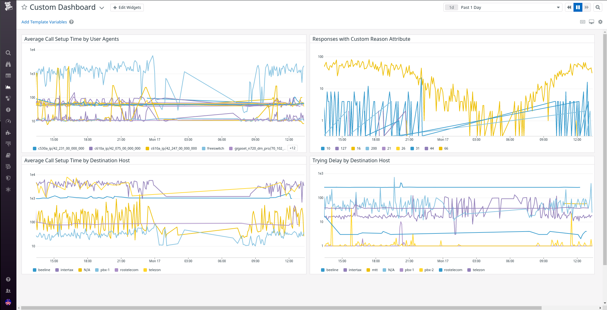Open Security via the shield sidebar icon
The height and width of the screenshot is (310, 607).
tap(8, 178)
